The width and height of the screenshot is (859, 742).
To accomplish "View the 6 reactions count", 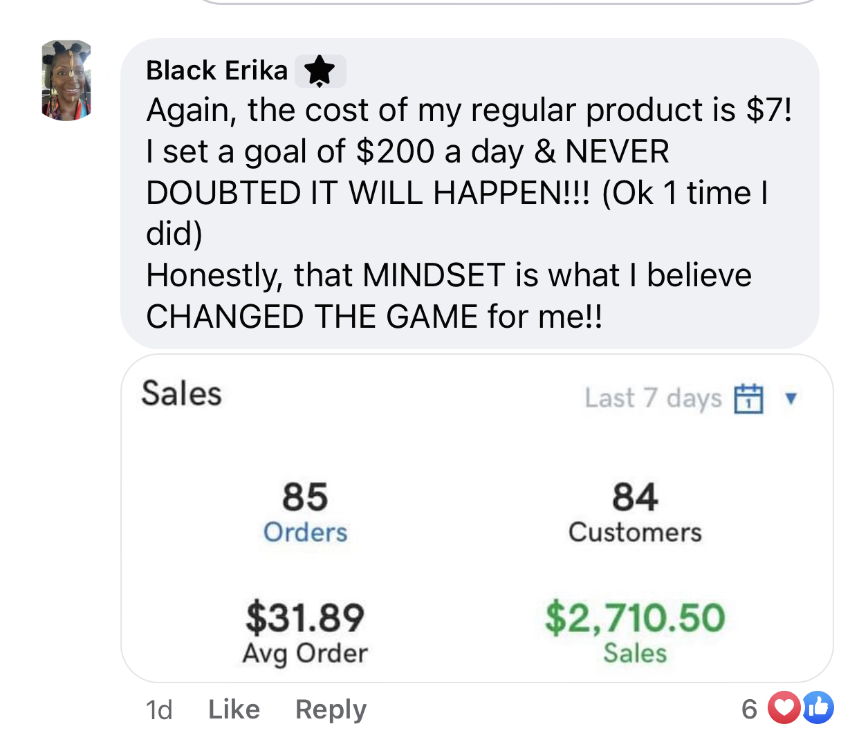I will tap(749, 709).
